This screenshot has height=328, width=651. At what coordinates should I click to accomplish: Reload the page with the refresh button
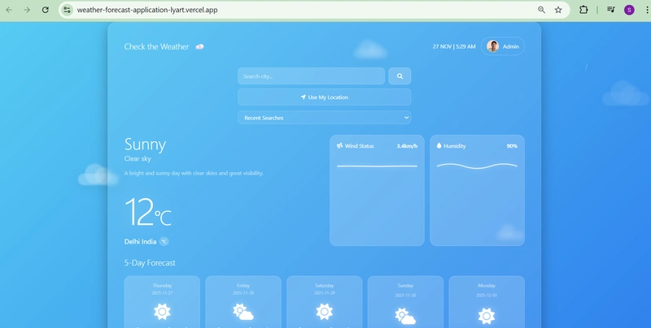(45, 10)
